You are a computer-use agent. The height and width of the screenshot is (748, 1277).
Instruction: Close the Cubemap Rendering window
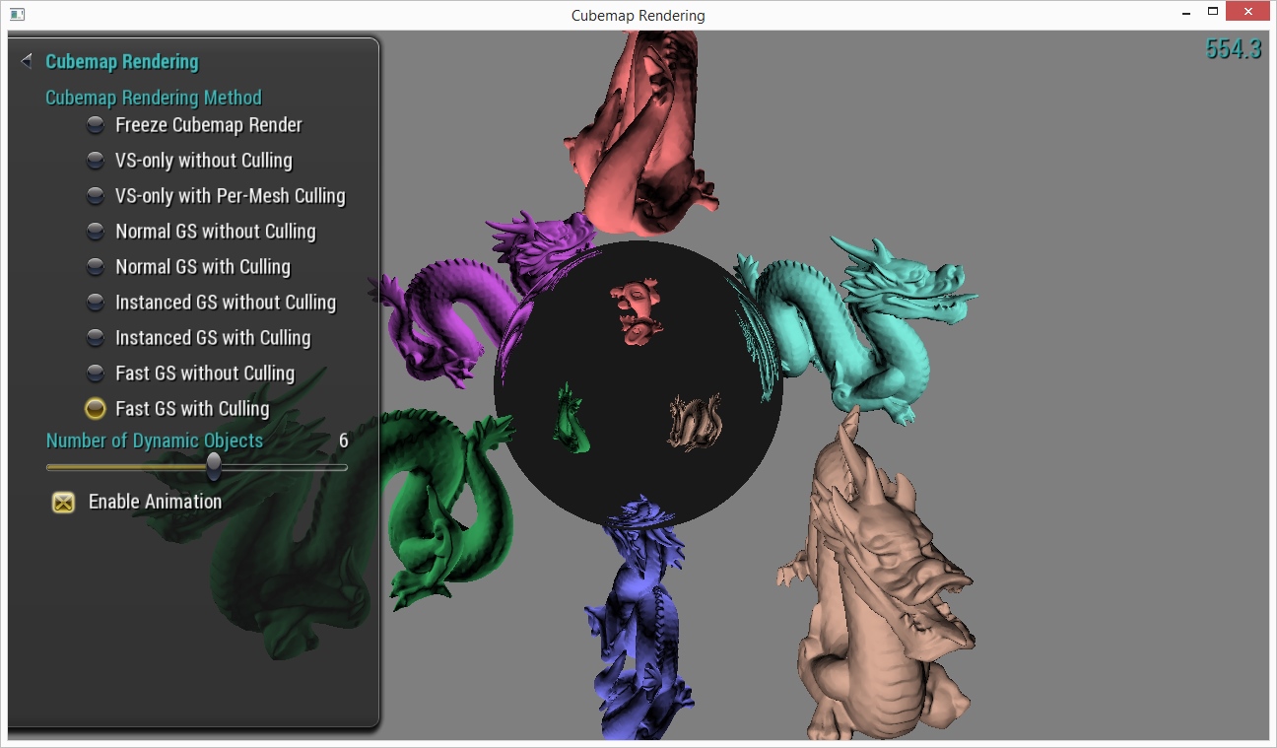(x=1248, y=12)
